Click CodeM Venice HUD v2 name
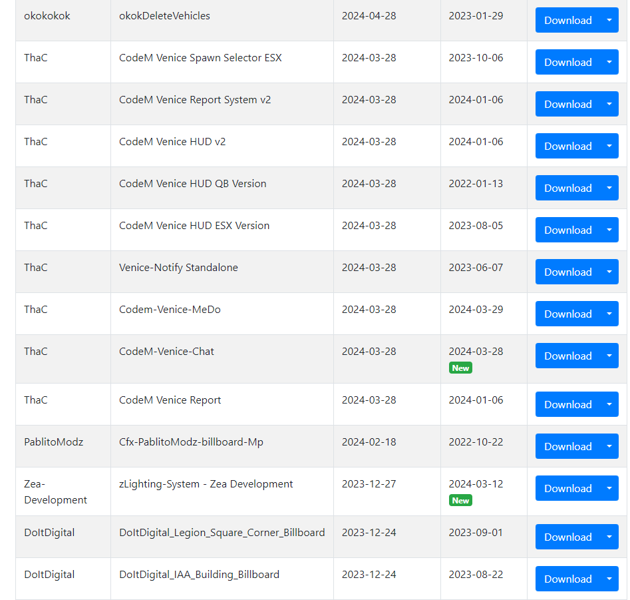Image resolution: width=630 pixels, height=600 pixels. [x=172, y=142]
